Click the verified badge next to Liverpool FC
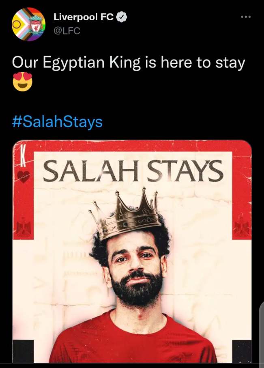The image size is (264, 368). pyautogui.click(x=122, y=17)
